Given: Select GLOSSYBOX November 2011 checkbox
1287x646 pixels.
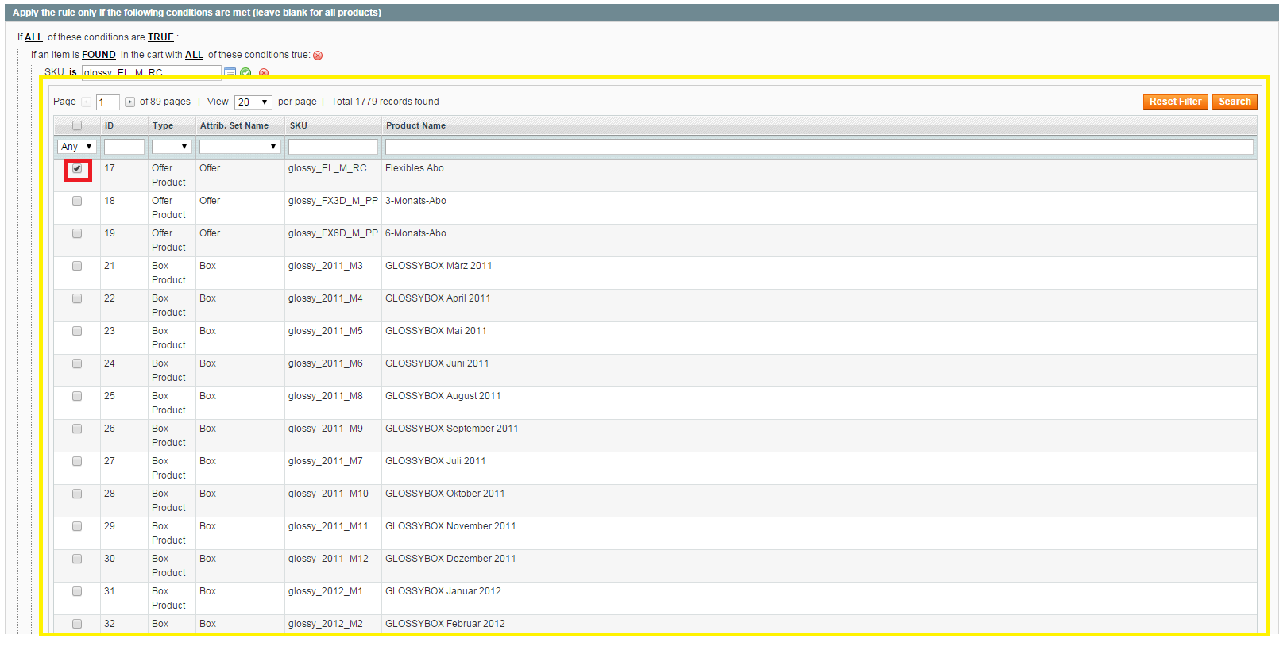Looking at the screenshot, I should click(77, 526).
